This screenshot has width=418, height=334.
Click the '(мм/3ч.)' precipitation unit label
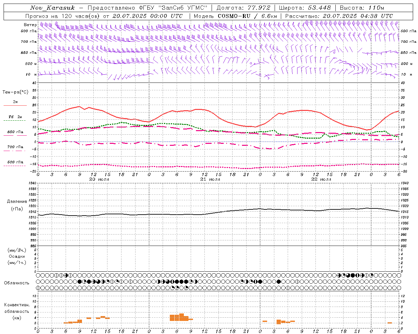tap(17, 250)
